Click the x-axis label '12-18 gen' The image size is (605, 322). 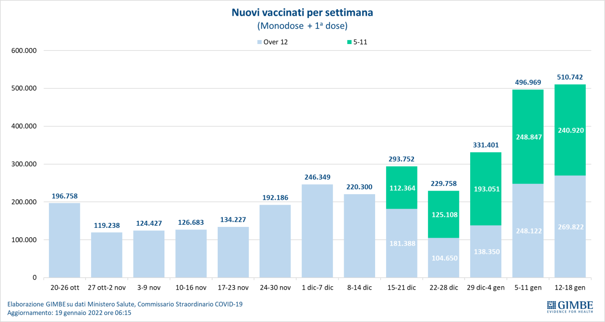coord(570,288)
